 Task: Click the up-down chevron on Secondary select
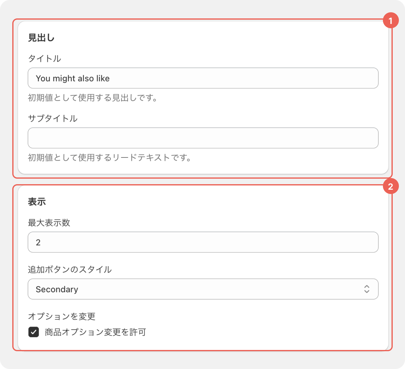pyautogui.click(x=367, y=289)
